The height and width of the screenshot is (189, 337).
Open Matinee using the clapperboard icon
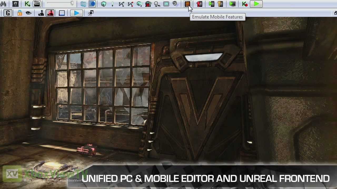tap(37, 4)
